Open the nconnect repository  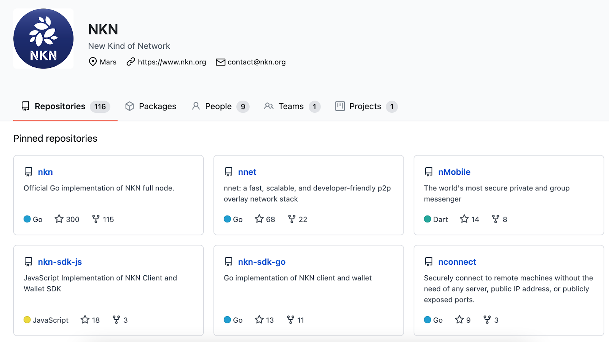pyautogui.click(x=457, y=262)
